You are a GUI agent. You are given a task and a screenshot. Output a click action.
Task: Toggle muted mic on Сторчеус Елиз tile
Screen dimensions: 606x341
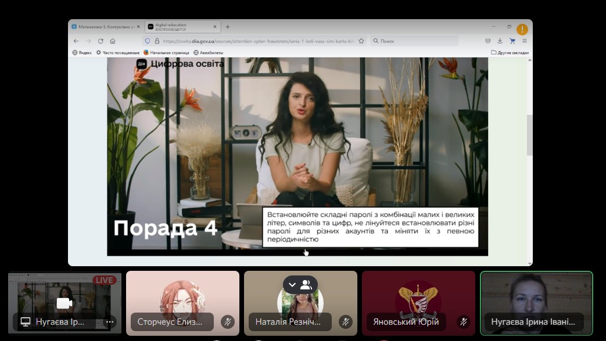click(x=228, y=321)
